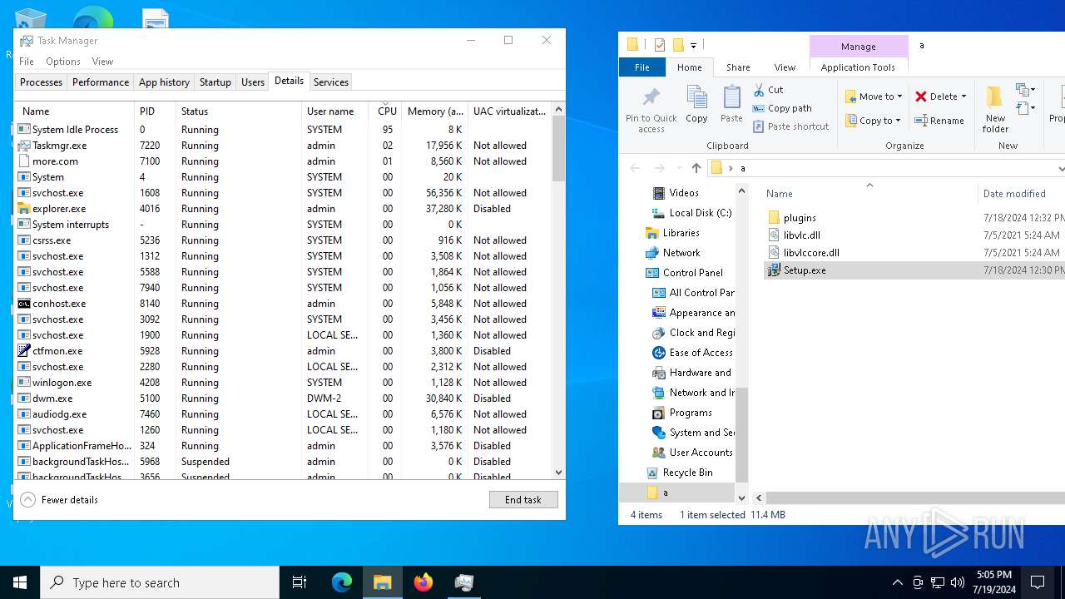Click Network in navigation pane
Screen dimensions: 1065x599
coord(681,253)
